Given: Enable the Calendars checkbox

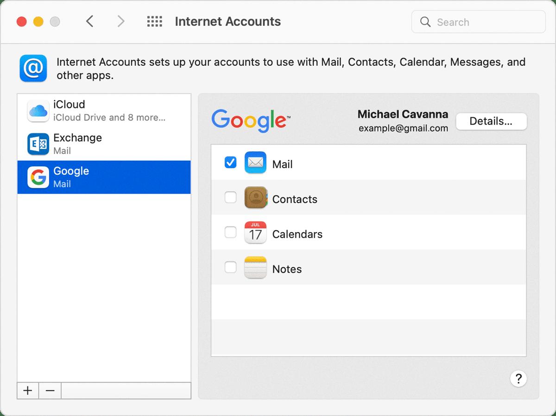Looking at the screenshot, I should [230, 232].
